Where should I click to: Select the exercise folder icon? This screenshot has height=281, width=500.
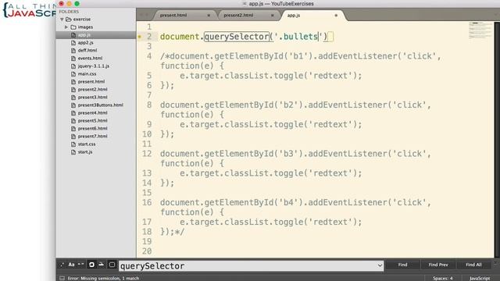coord(69,20)
